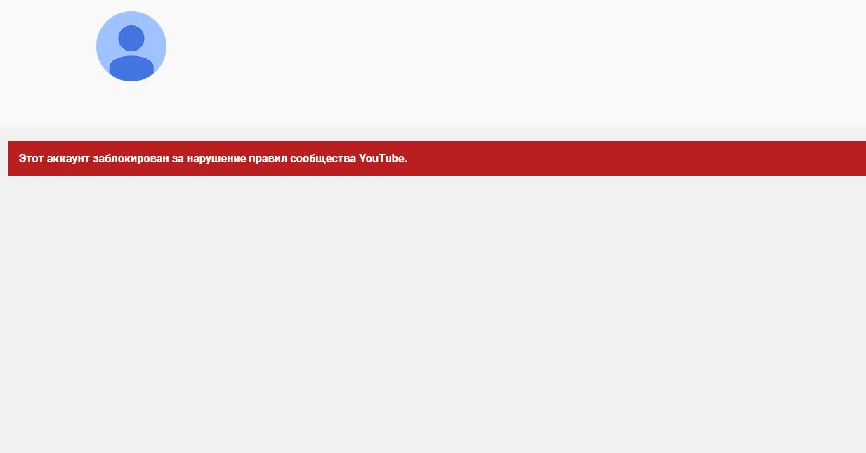Click the short word "за" in the warning text
This screenshot has height=453, width=866.
(x=177, y=159)
